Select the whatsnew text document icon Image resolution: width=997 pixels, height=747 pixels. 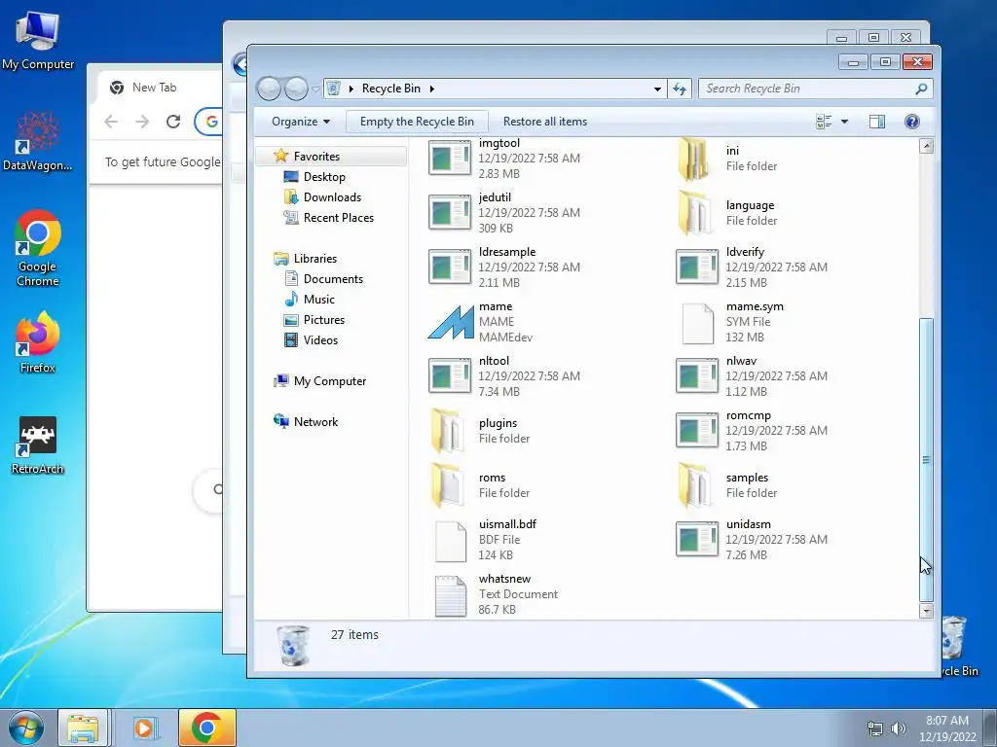(x=451, y=594)
